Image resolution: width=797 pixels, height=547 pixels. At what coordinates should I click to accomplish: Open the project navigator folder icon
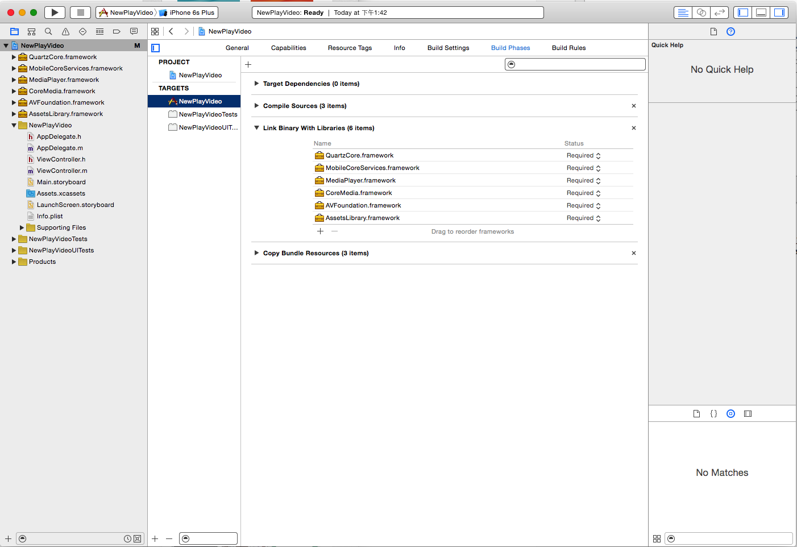coord(15,31)
